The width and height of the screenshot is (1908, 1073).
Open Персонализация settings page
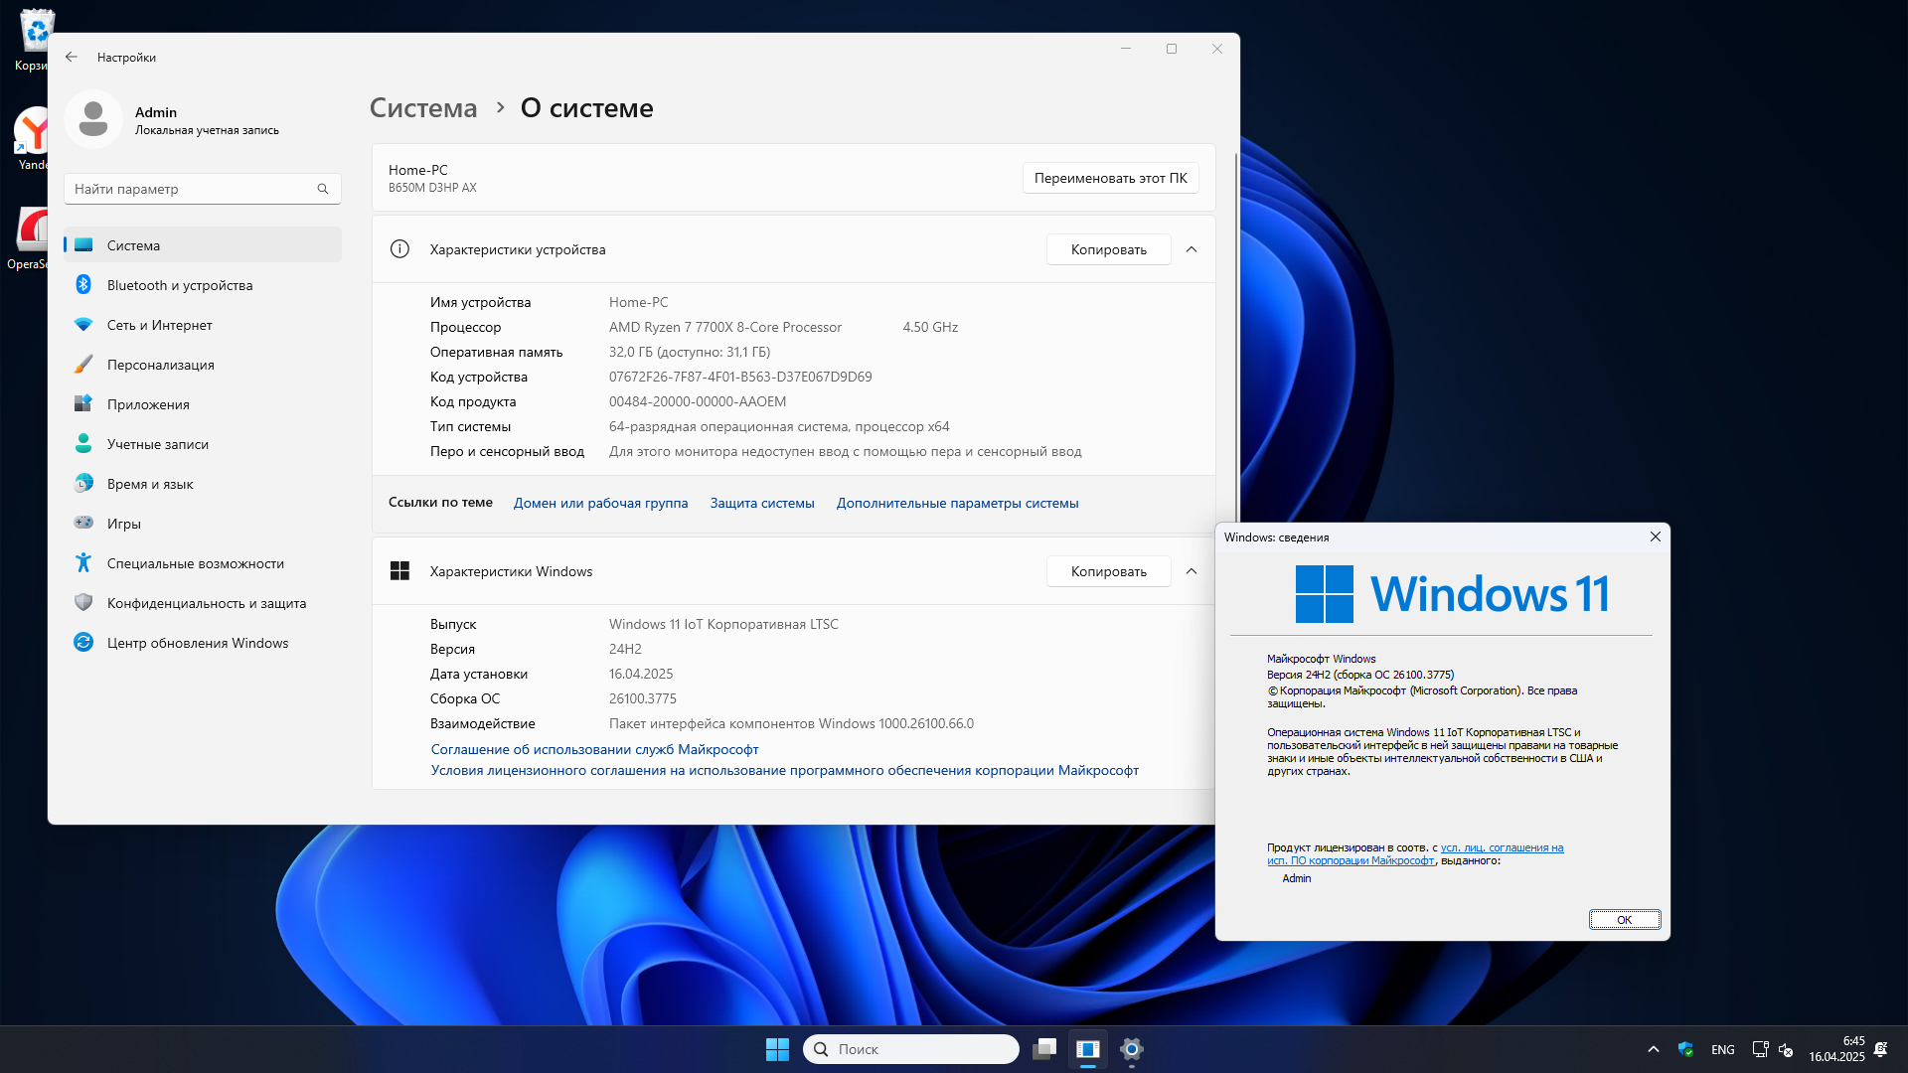tap(160, 365)
